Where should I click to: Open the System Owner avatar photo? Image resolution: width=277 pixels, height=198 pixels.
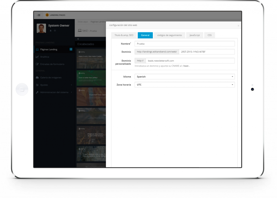pos(41,28)
